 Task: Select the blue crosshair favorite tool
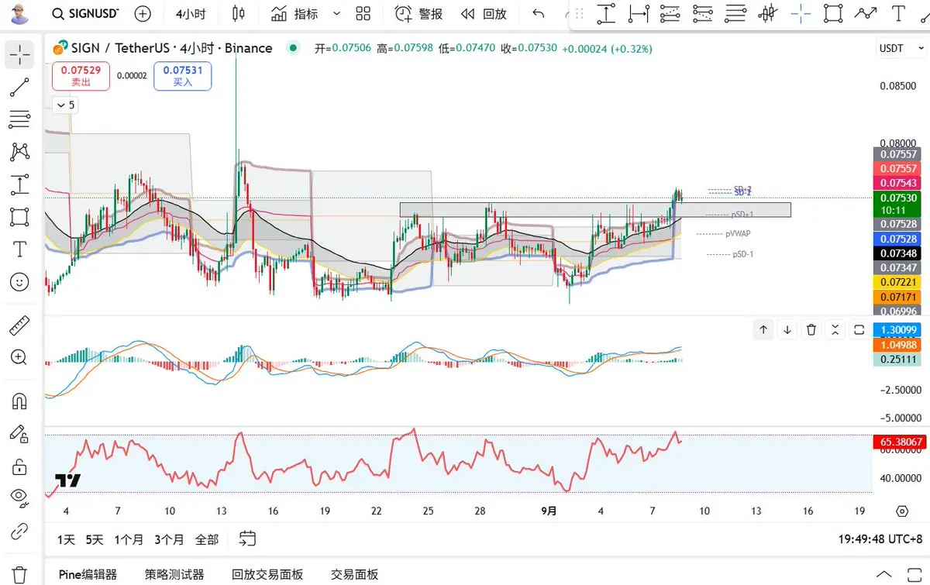pos(801,13)
